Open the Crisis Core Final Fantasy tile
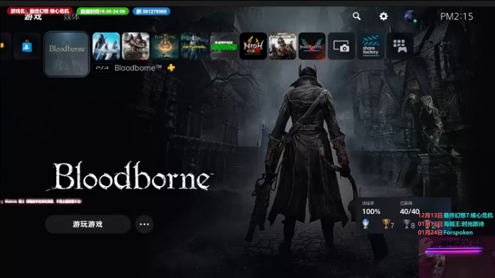 [x=106, y=46]
